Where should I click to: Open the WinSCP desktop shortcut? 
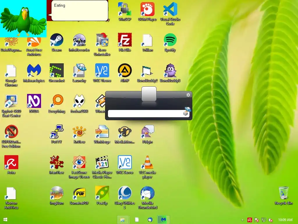click(125, 11)
